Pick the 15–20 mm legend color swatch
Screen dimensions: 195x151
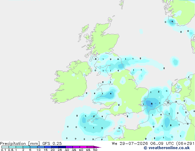tap(48, 147)
